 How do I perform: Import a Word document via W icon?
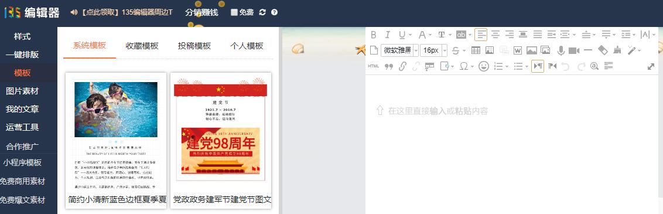click(518, 50)
